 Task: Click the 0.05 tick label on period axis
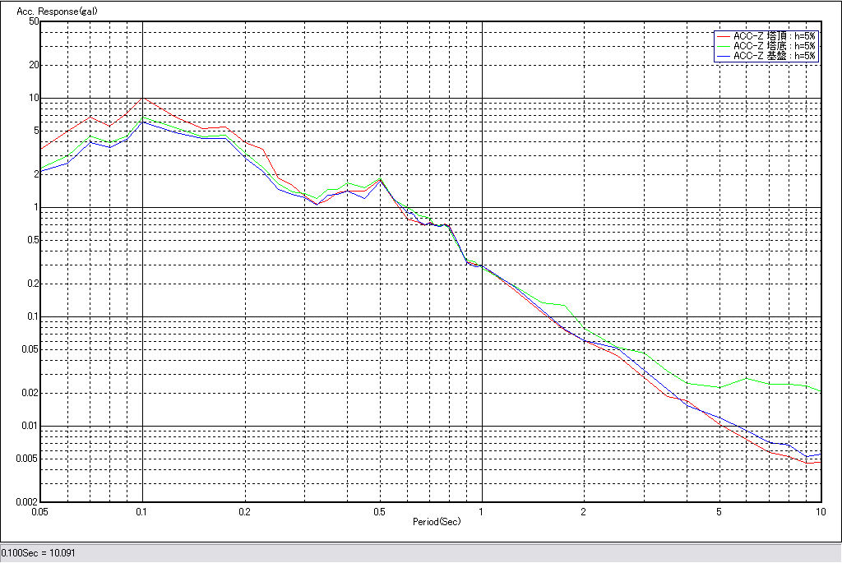coord(39,511)
